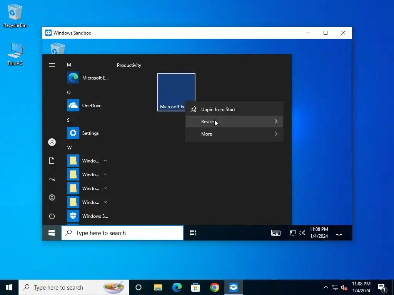Viewport: 394px width, 295px height.
Task: Open the More submenu
Action: coord(234,134)
